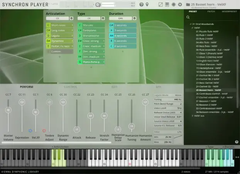
Task: Click the folder icon beside preset name
Action: pos(188,4)
